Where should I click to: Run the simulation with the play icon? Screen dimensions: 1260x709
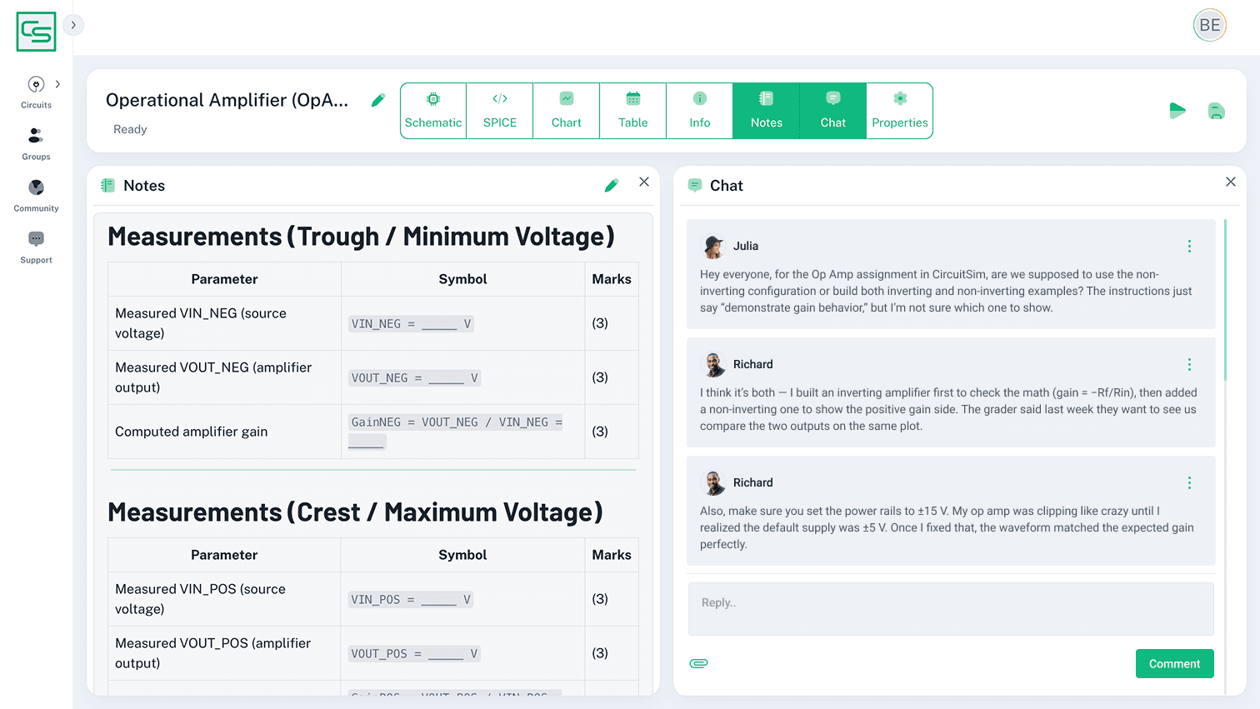[x=1177, y=111]
